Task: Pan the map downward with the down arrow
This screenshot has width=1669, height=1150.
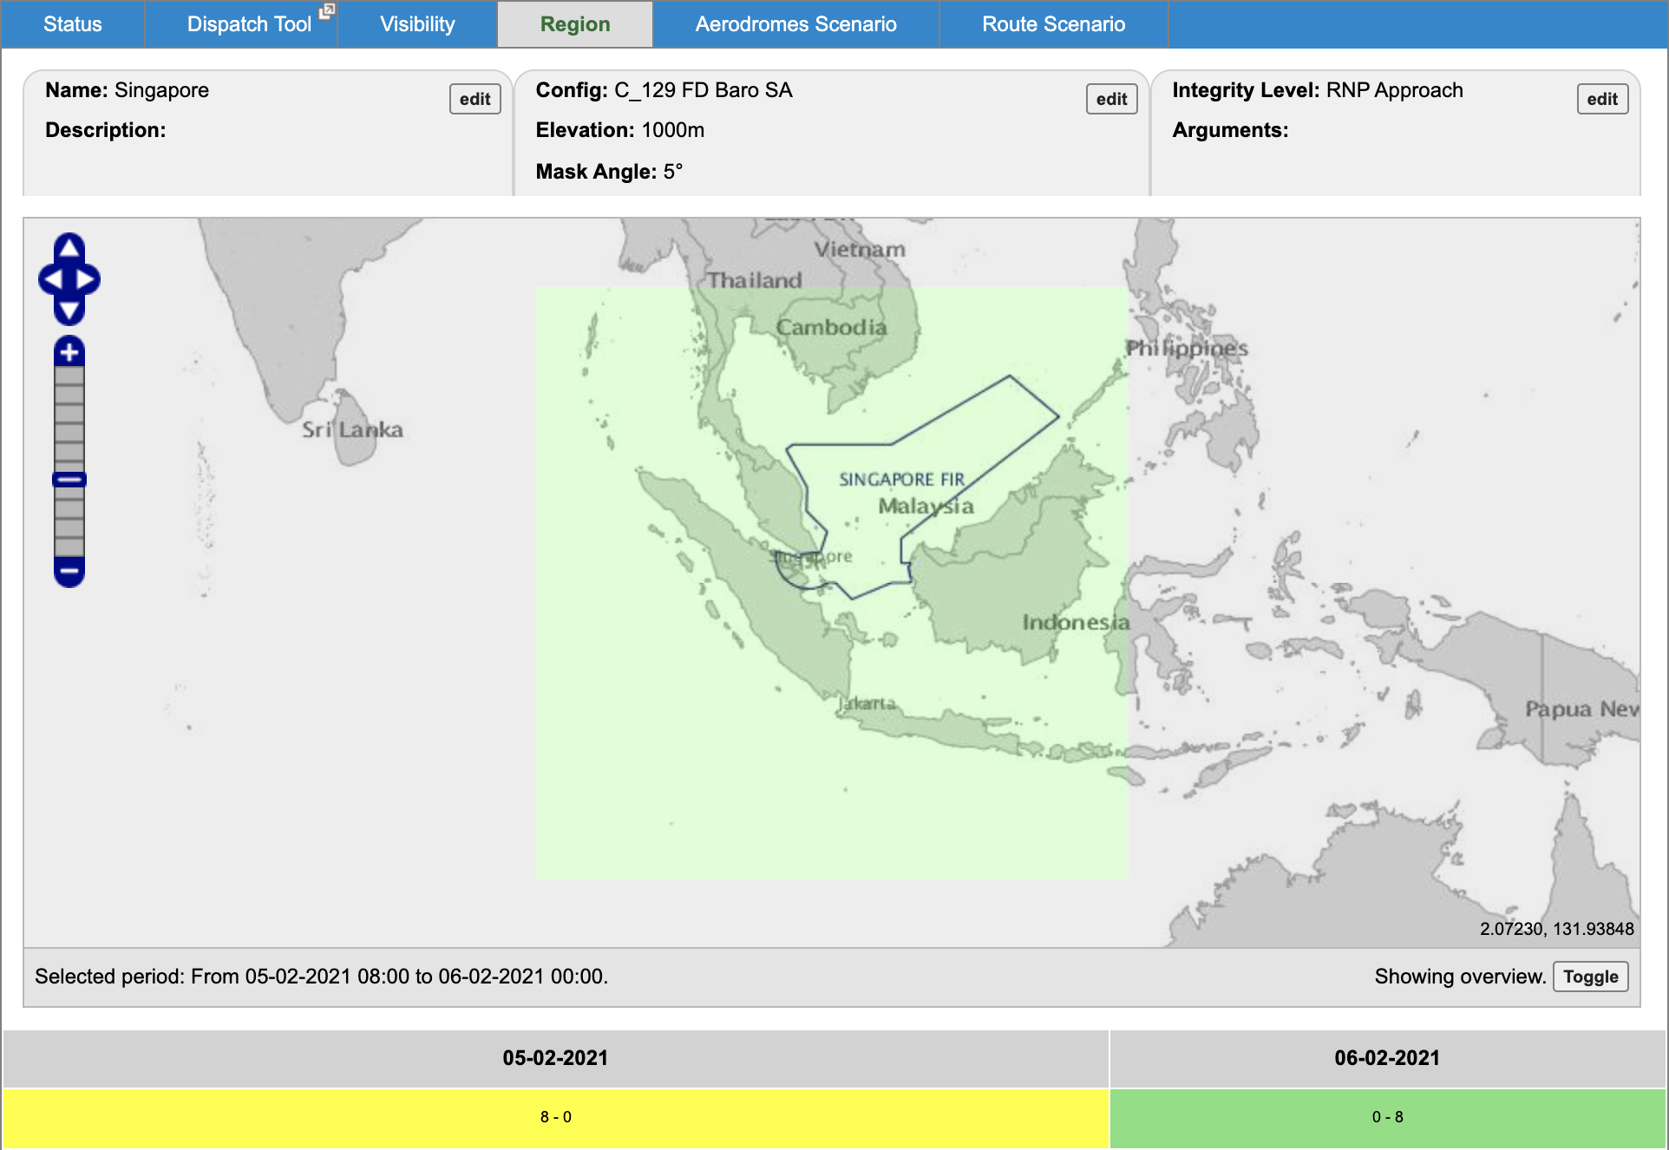Action: pos(69,309)
